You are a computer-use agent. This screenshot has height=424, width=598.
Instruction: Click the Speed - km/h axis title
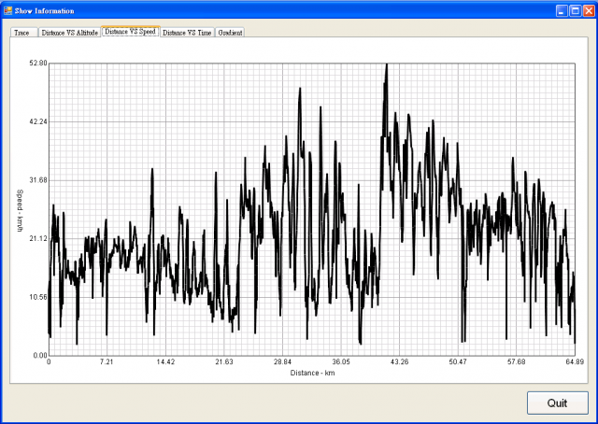coord(20,210)
